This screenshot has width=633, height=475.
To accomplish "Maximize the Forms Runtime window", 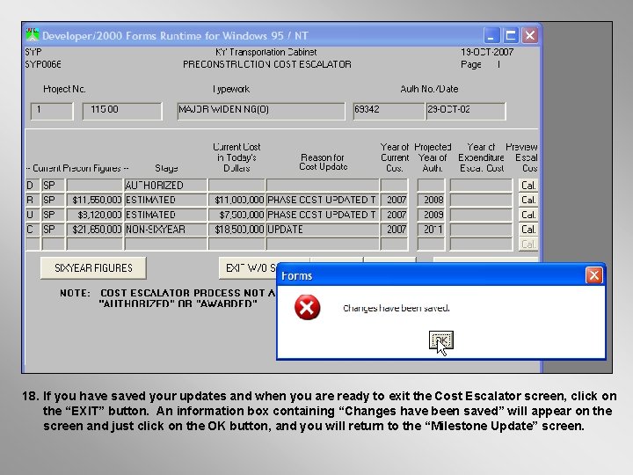I will click(x=511, y=35).
